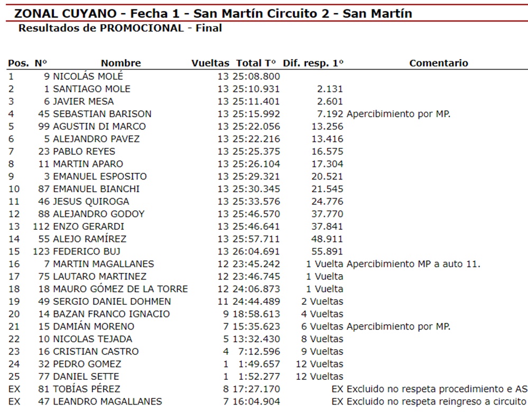The width and height of the screenshot is (528, 412).
Task: Select SEBASTIAN BARISON in the results
Action: click(102, 114)
